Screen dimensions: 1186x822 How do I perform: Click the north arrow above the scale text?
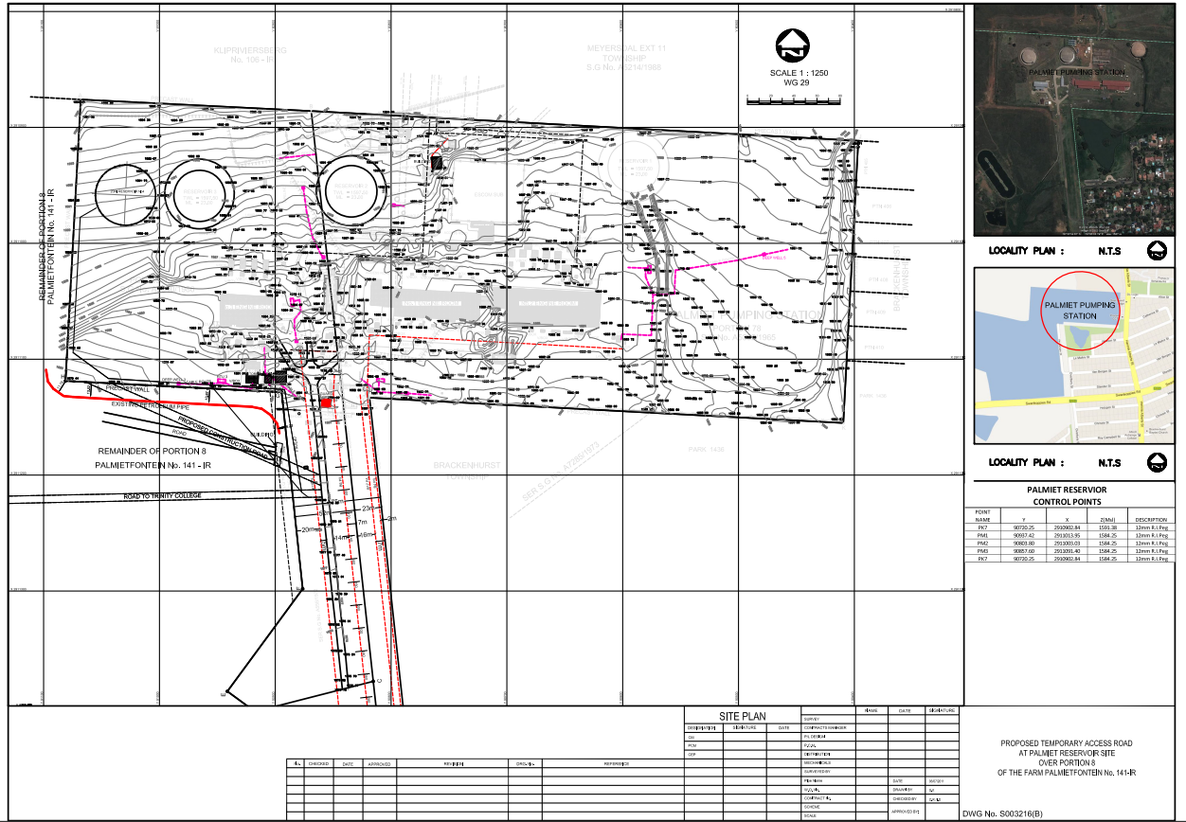pyautogui.click(x=792, y=44)
